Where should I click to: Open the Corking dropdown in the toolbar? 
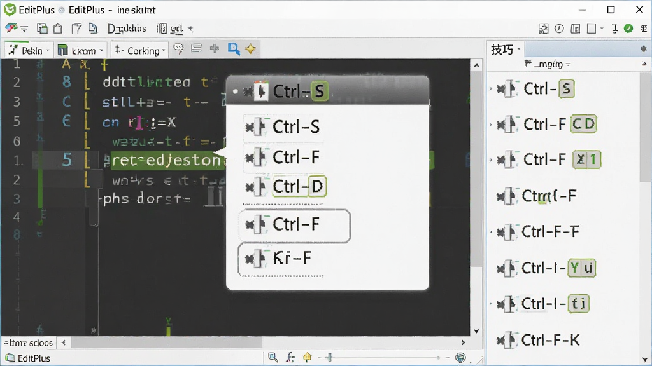pos(139,50)
